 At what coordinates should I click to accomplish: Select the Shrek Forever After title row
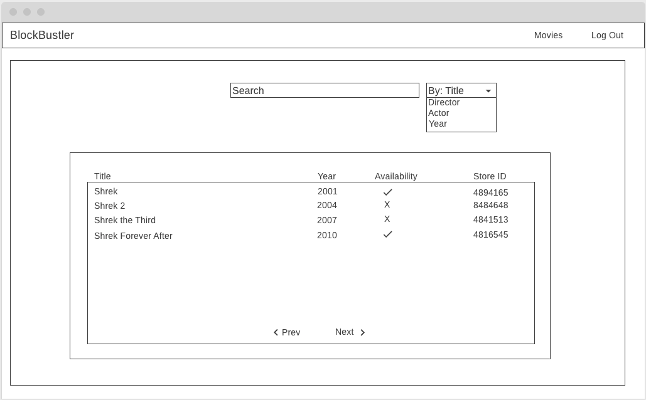tap(311, 235)
